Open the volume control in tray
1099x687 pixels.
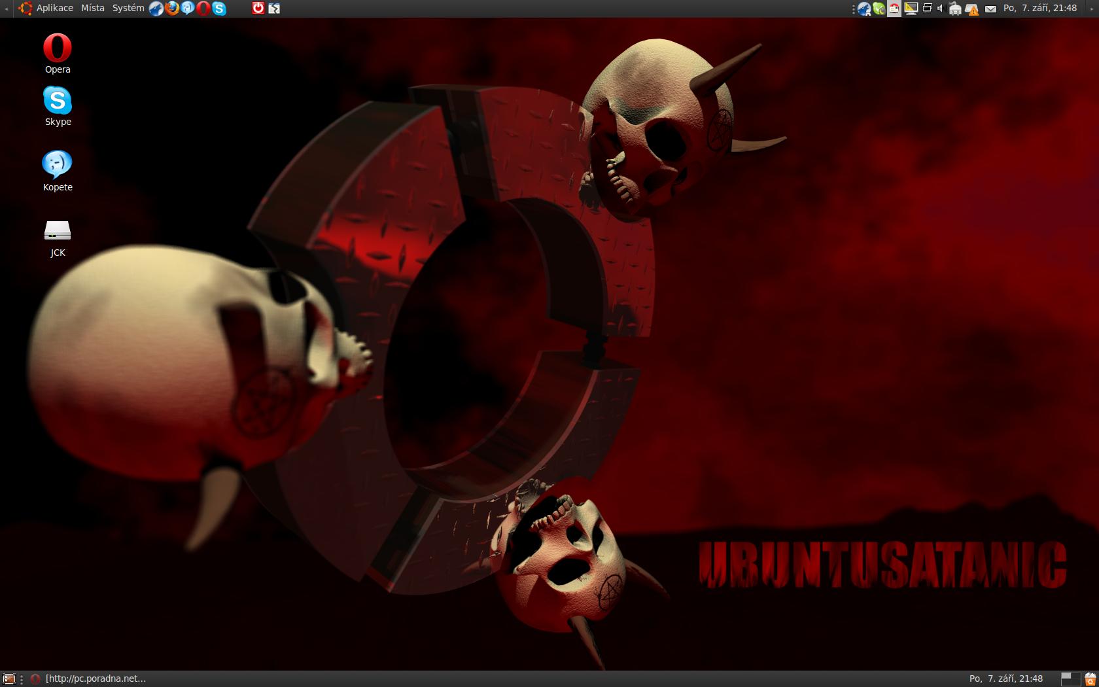coord(940,9)
